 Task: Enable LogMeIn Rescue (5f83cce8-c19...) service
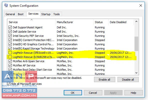pyautogui.click(x=10, y=53)
